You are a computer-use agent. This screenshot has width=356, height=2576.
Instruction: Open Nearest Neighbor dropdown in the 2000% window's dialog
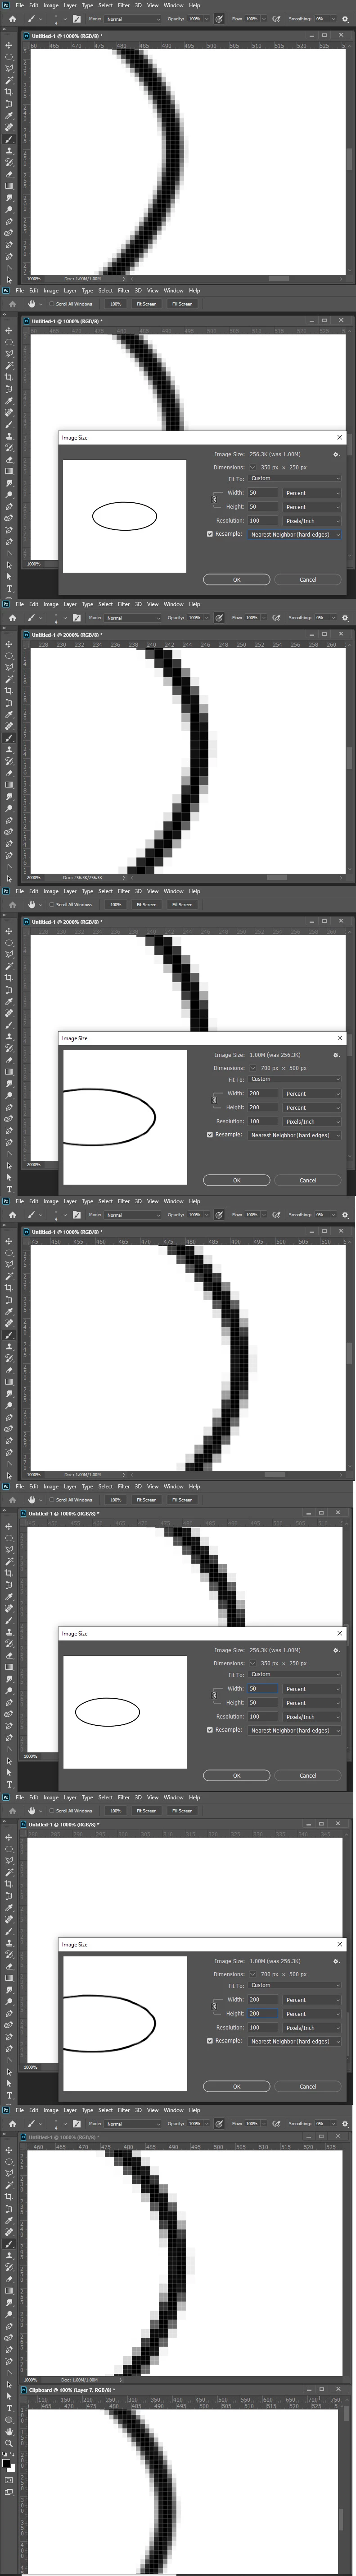tap(294, 1135)
